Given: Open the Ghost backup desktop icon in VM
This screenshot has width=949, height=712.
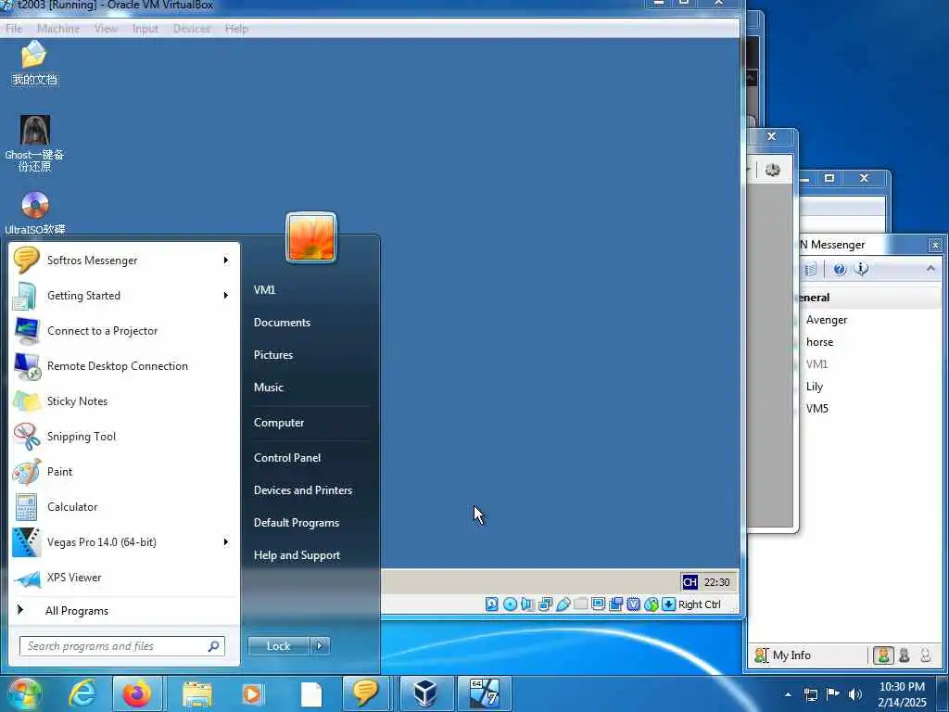Looking at the screenshot, I should click(34, 144).
